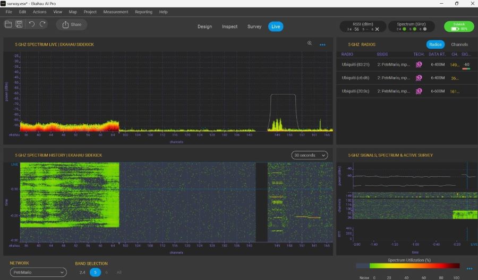Select the Ubiquiti (83:21) radio row
The height and width of the screenshot is (280, 478).
tap(407, 65)
